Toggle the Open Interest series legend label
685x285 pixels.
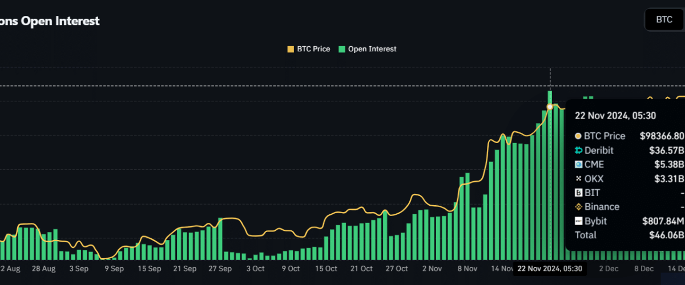point(372,49)
